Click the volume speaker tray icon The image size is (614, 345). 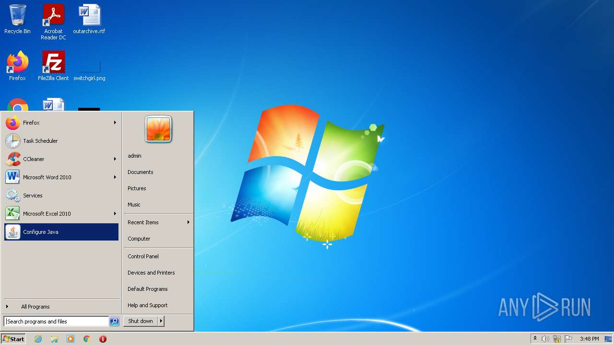545,339
